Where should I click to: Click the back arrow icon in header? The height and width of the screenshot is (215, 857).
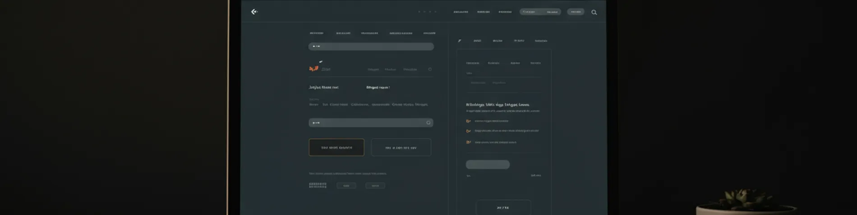coord(254,12)
